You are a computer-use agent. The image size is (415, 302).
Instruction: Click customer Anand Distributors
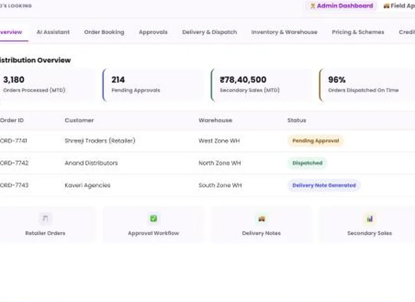[x=91, y=163]
